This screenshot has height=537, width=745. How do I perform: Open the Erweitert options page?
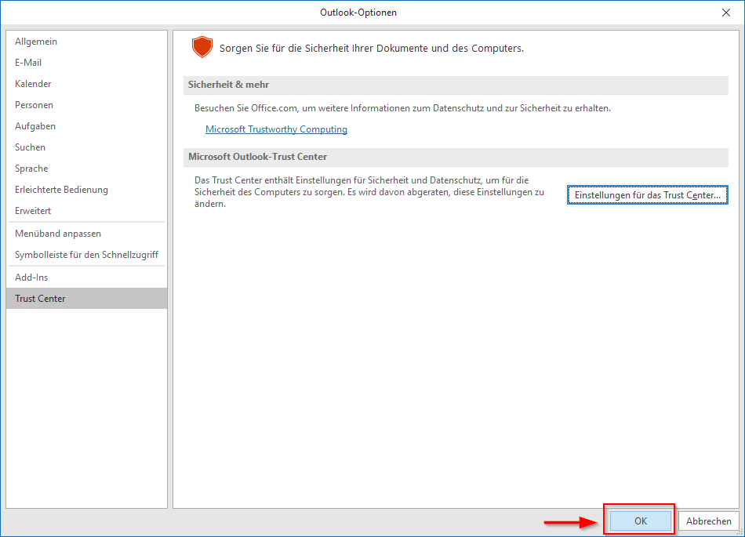pyautogui.click(x=33, y=211)
